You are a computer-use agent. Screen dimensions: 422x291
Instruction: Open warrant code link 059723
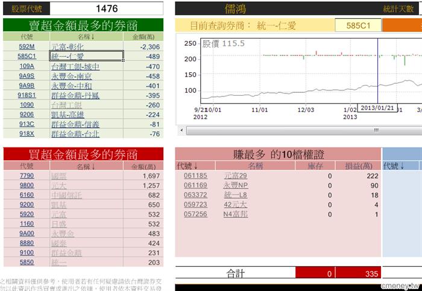click(x=195, y=205)
